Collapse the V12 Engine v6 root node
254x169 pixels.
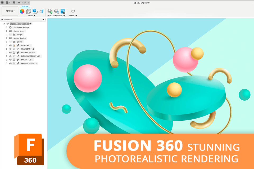point(4,24)
